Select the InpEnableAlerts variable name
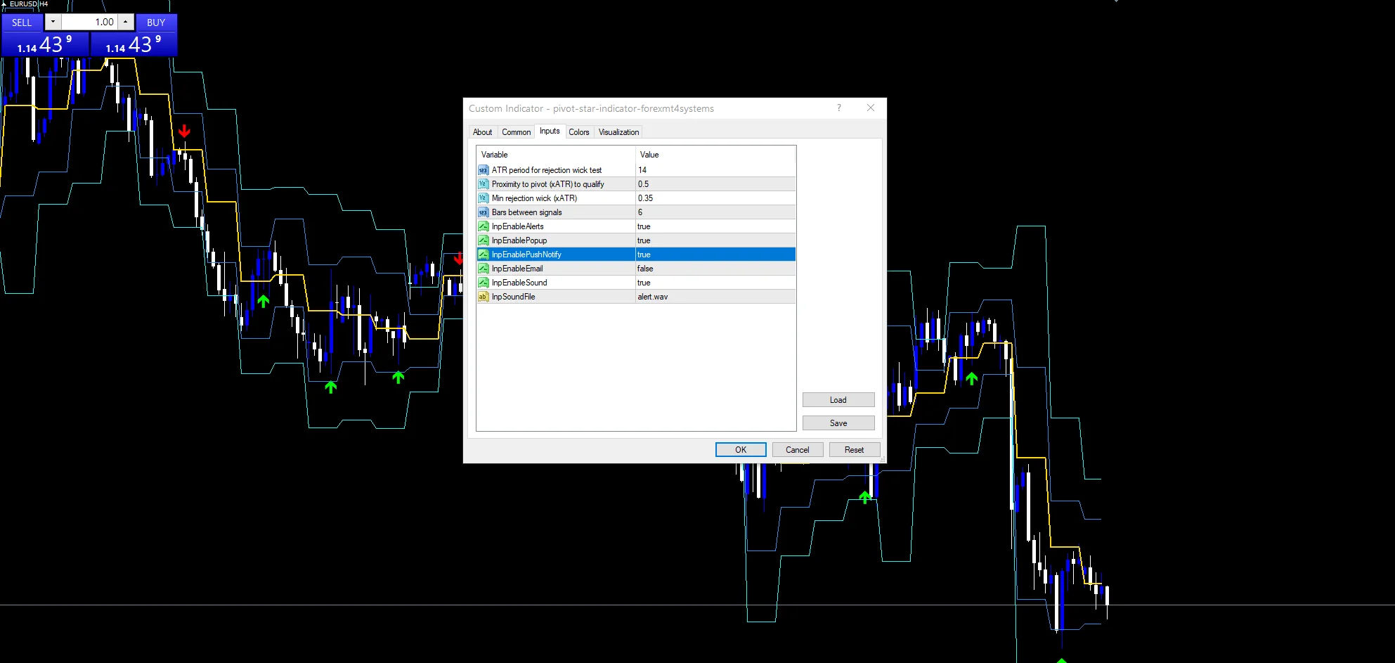Image resolution: width=1395 pixels, height=663 pixels. click(517, 226)
